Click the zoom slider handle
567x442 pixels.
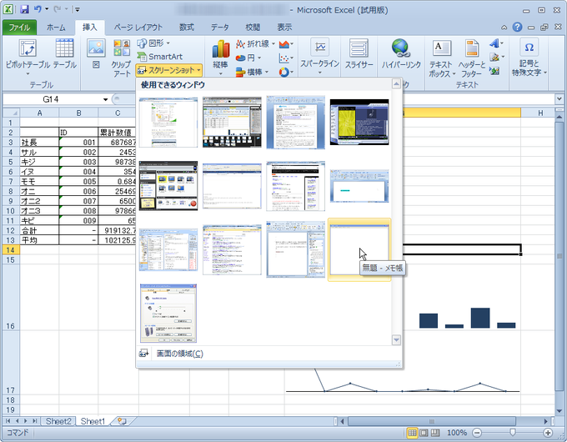[513, 433]
